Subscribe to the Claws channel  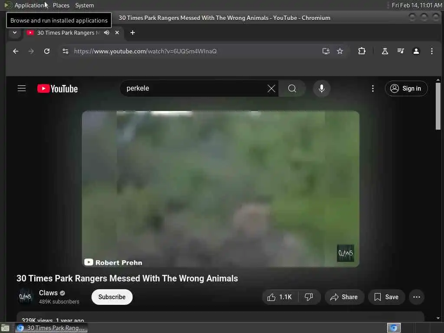(112, 297)
